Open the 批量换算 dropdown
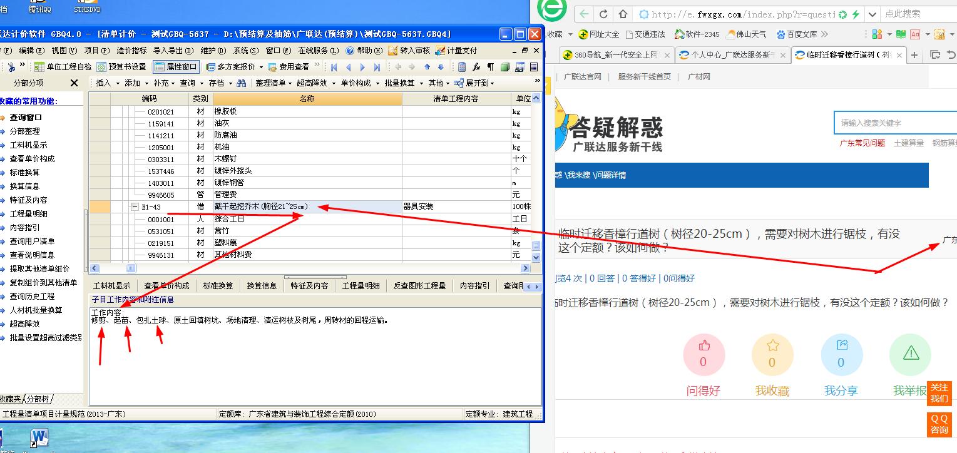The width and height of the screenshot is (957, 453). coord(402,83)
